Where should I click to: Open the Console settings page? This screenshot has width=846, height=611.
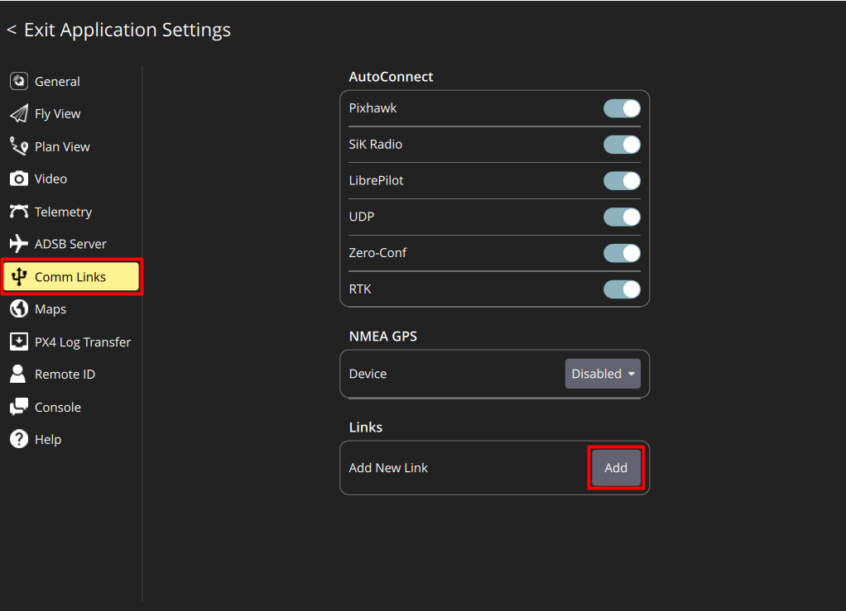57,407
